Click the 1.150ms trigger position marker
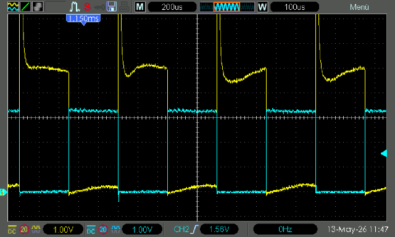This screenshot has width=395, height=237. (x=83, y=19)
